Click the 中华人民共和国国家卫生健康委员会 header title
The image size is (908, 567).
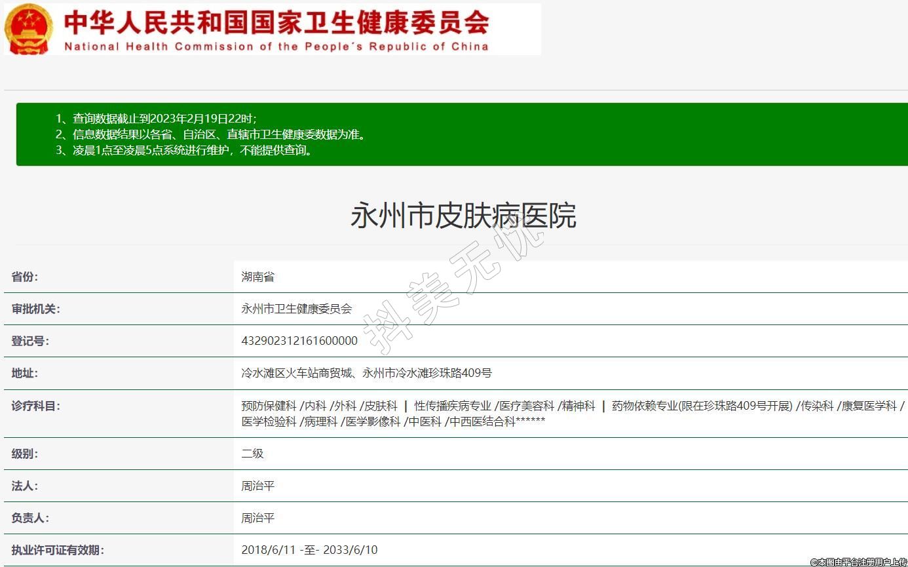coord(276,23)
